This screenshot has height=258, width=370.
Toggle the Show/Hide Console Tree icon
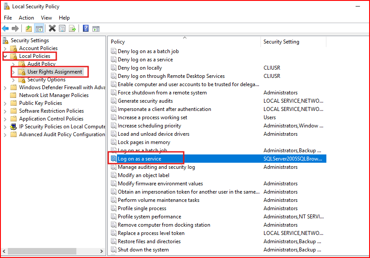(x=39, y=29)
